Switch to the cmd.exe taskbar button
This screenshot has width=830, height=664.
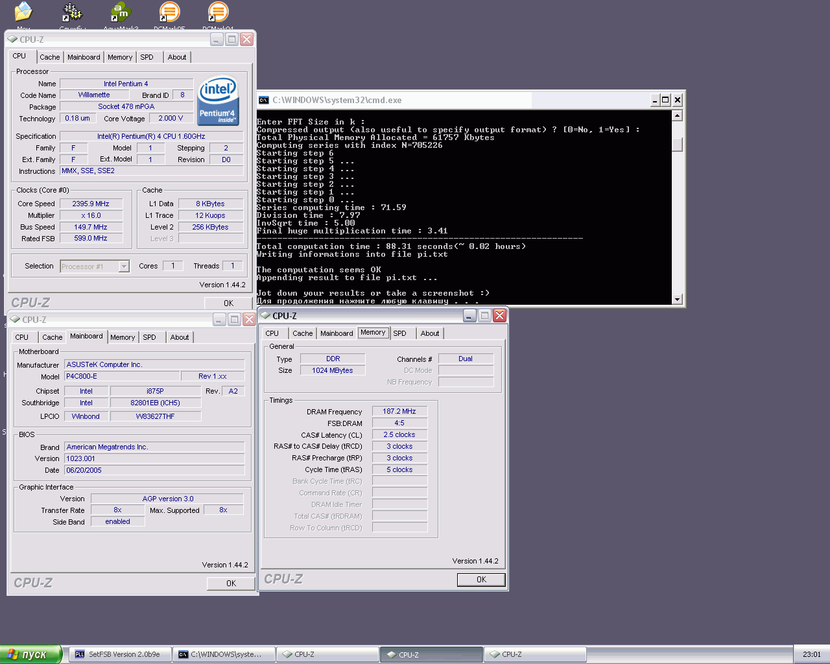(224, 654)
